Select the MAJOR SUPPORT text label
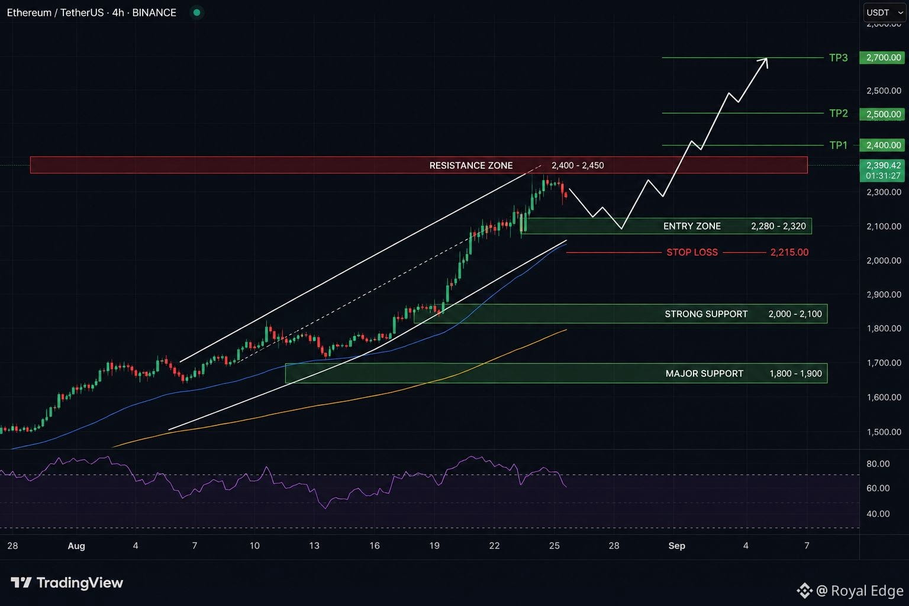Screen dimensions: 909x606 click(x=704, y=373)
